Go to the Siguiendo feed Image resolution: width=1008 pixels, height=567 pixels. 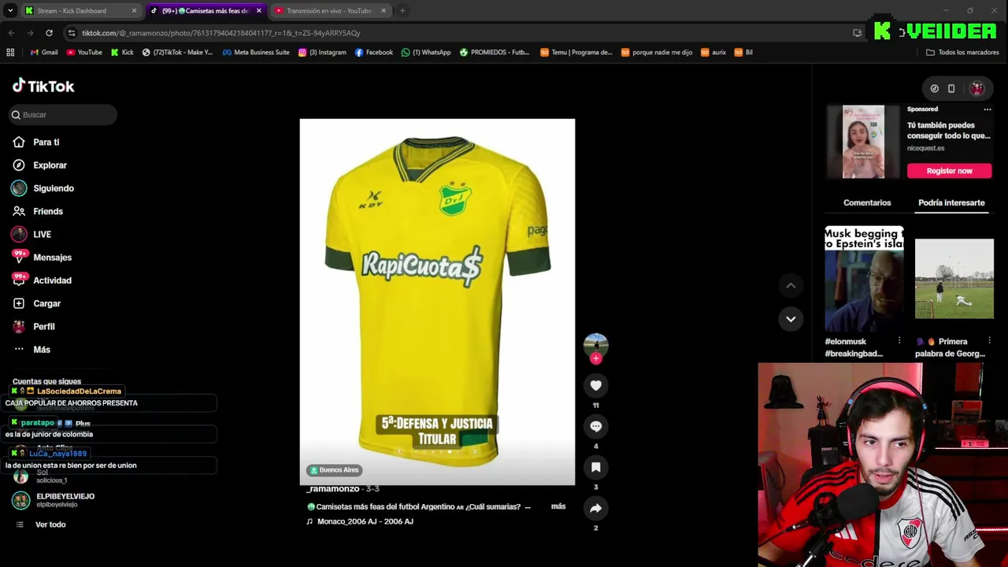pyautogui.click(x=43, y=188)
